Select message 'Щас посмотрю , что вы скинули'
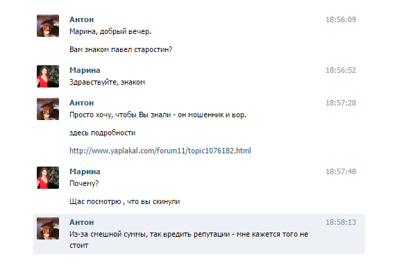397x270 pixels. (124, 201)
